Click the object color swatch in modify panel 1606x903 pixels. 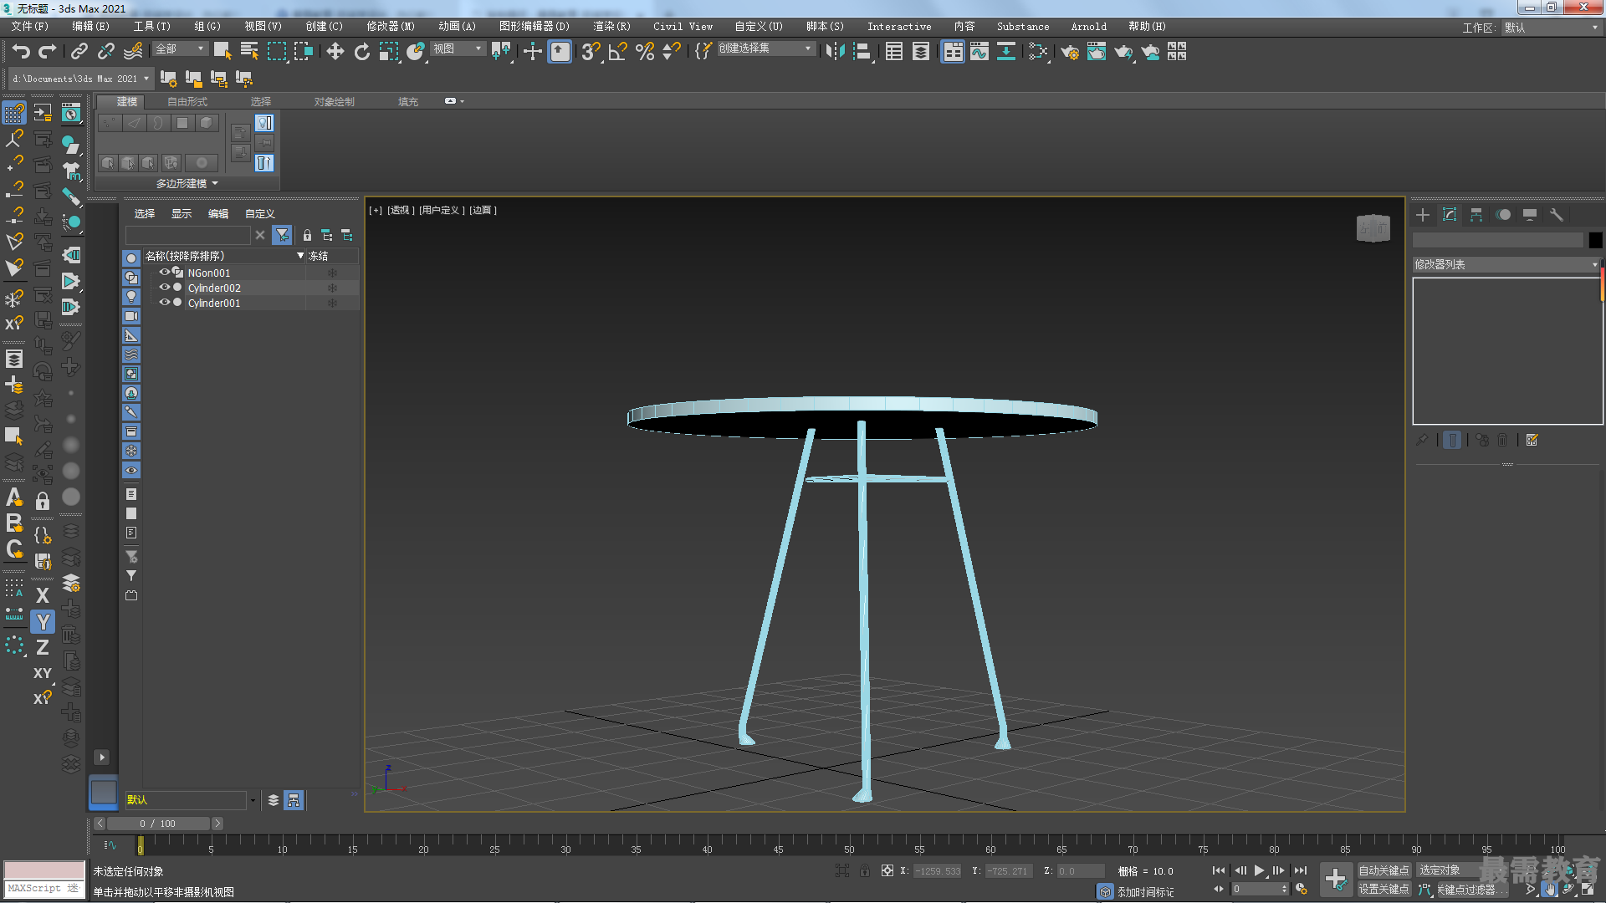click(x=1595, y=241)
